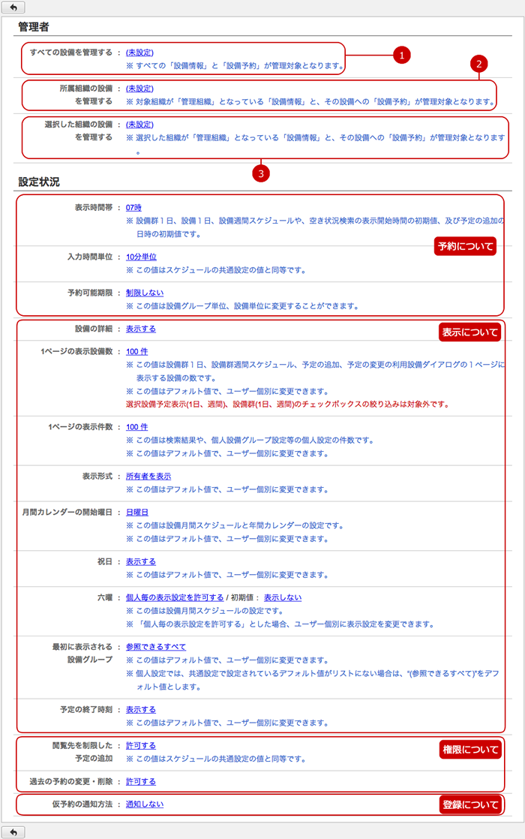525x839 pixels.
Task: Click the bottom back arrow button
Action: 13,832
